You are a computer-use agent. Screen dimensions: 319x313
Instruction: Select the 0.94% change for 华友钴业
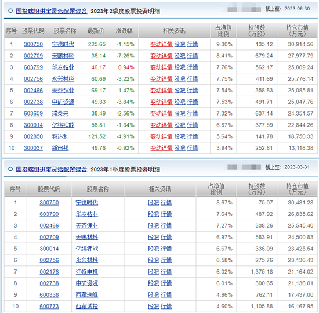coord(126,67)
